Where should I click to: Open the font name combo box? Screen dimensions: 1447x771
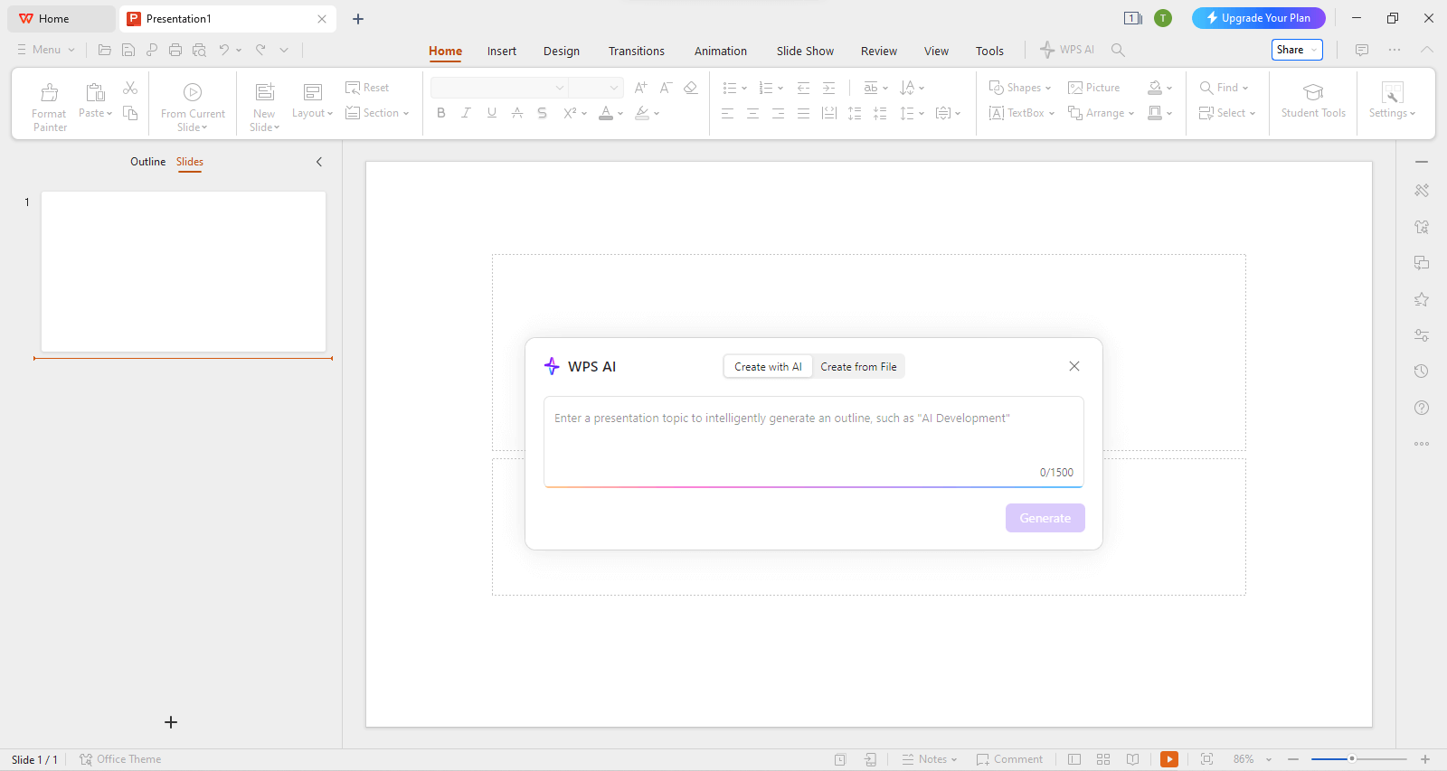pos(499,88)
